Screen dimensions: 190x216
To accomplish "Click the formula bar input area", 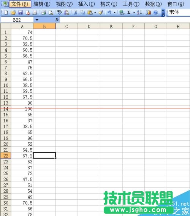I will [125, 20].
